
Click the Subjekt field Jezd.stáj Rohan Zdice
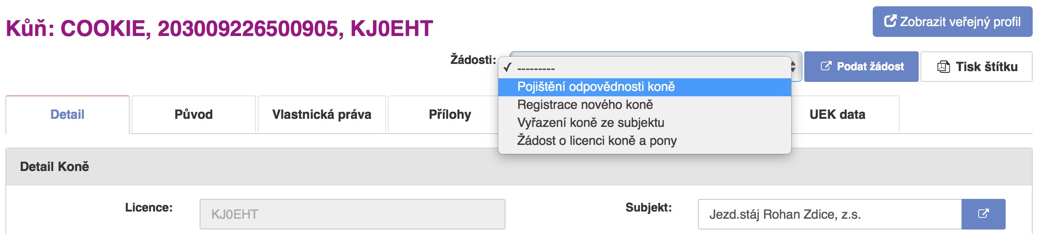click(x=829, y=214)
